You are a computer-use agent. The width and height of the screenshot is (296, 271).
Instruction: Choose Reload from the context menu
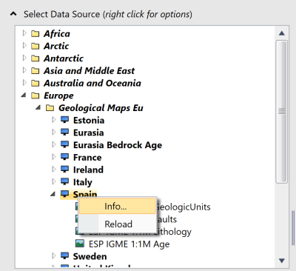point(118,224)
